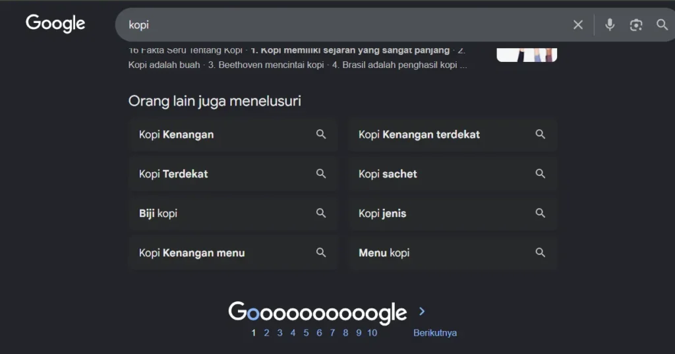Open search by image camera icon

636,25
